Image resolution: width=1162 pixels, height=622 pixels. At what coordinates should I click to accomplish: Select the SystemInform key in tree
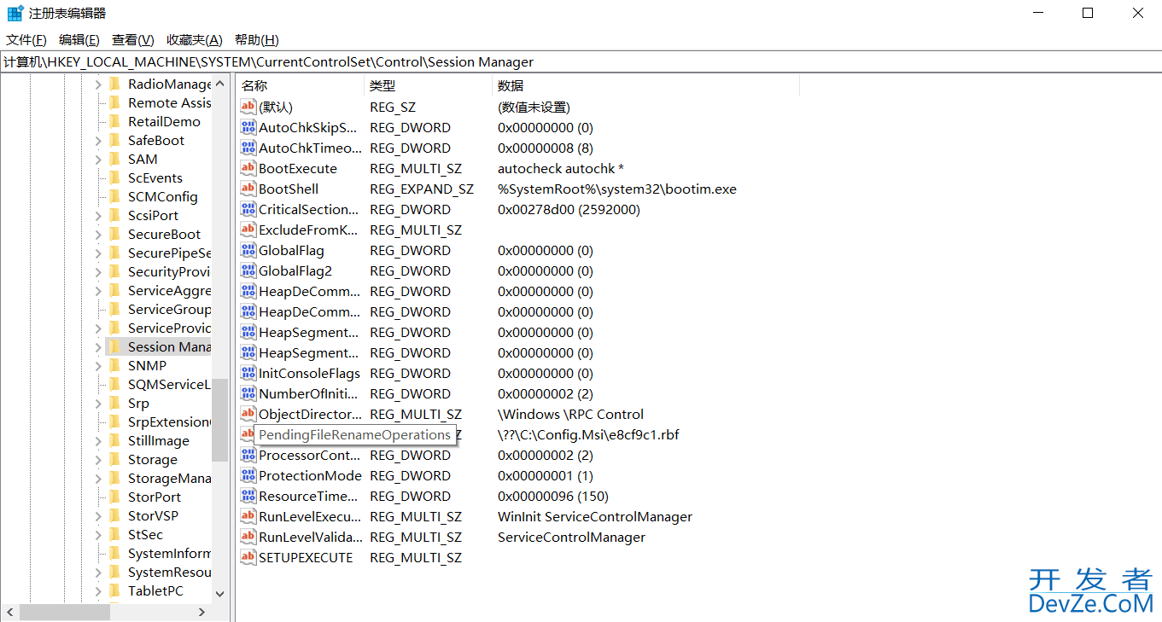coord(169,553)
